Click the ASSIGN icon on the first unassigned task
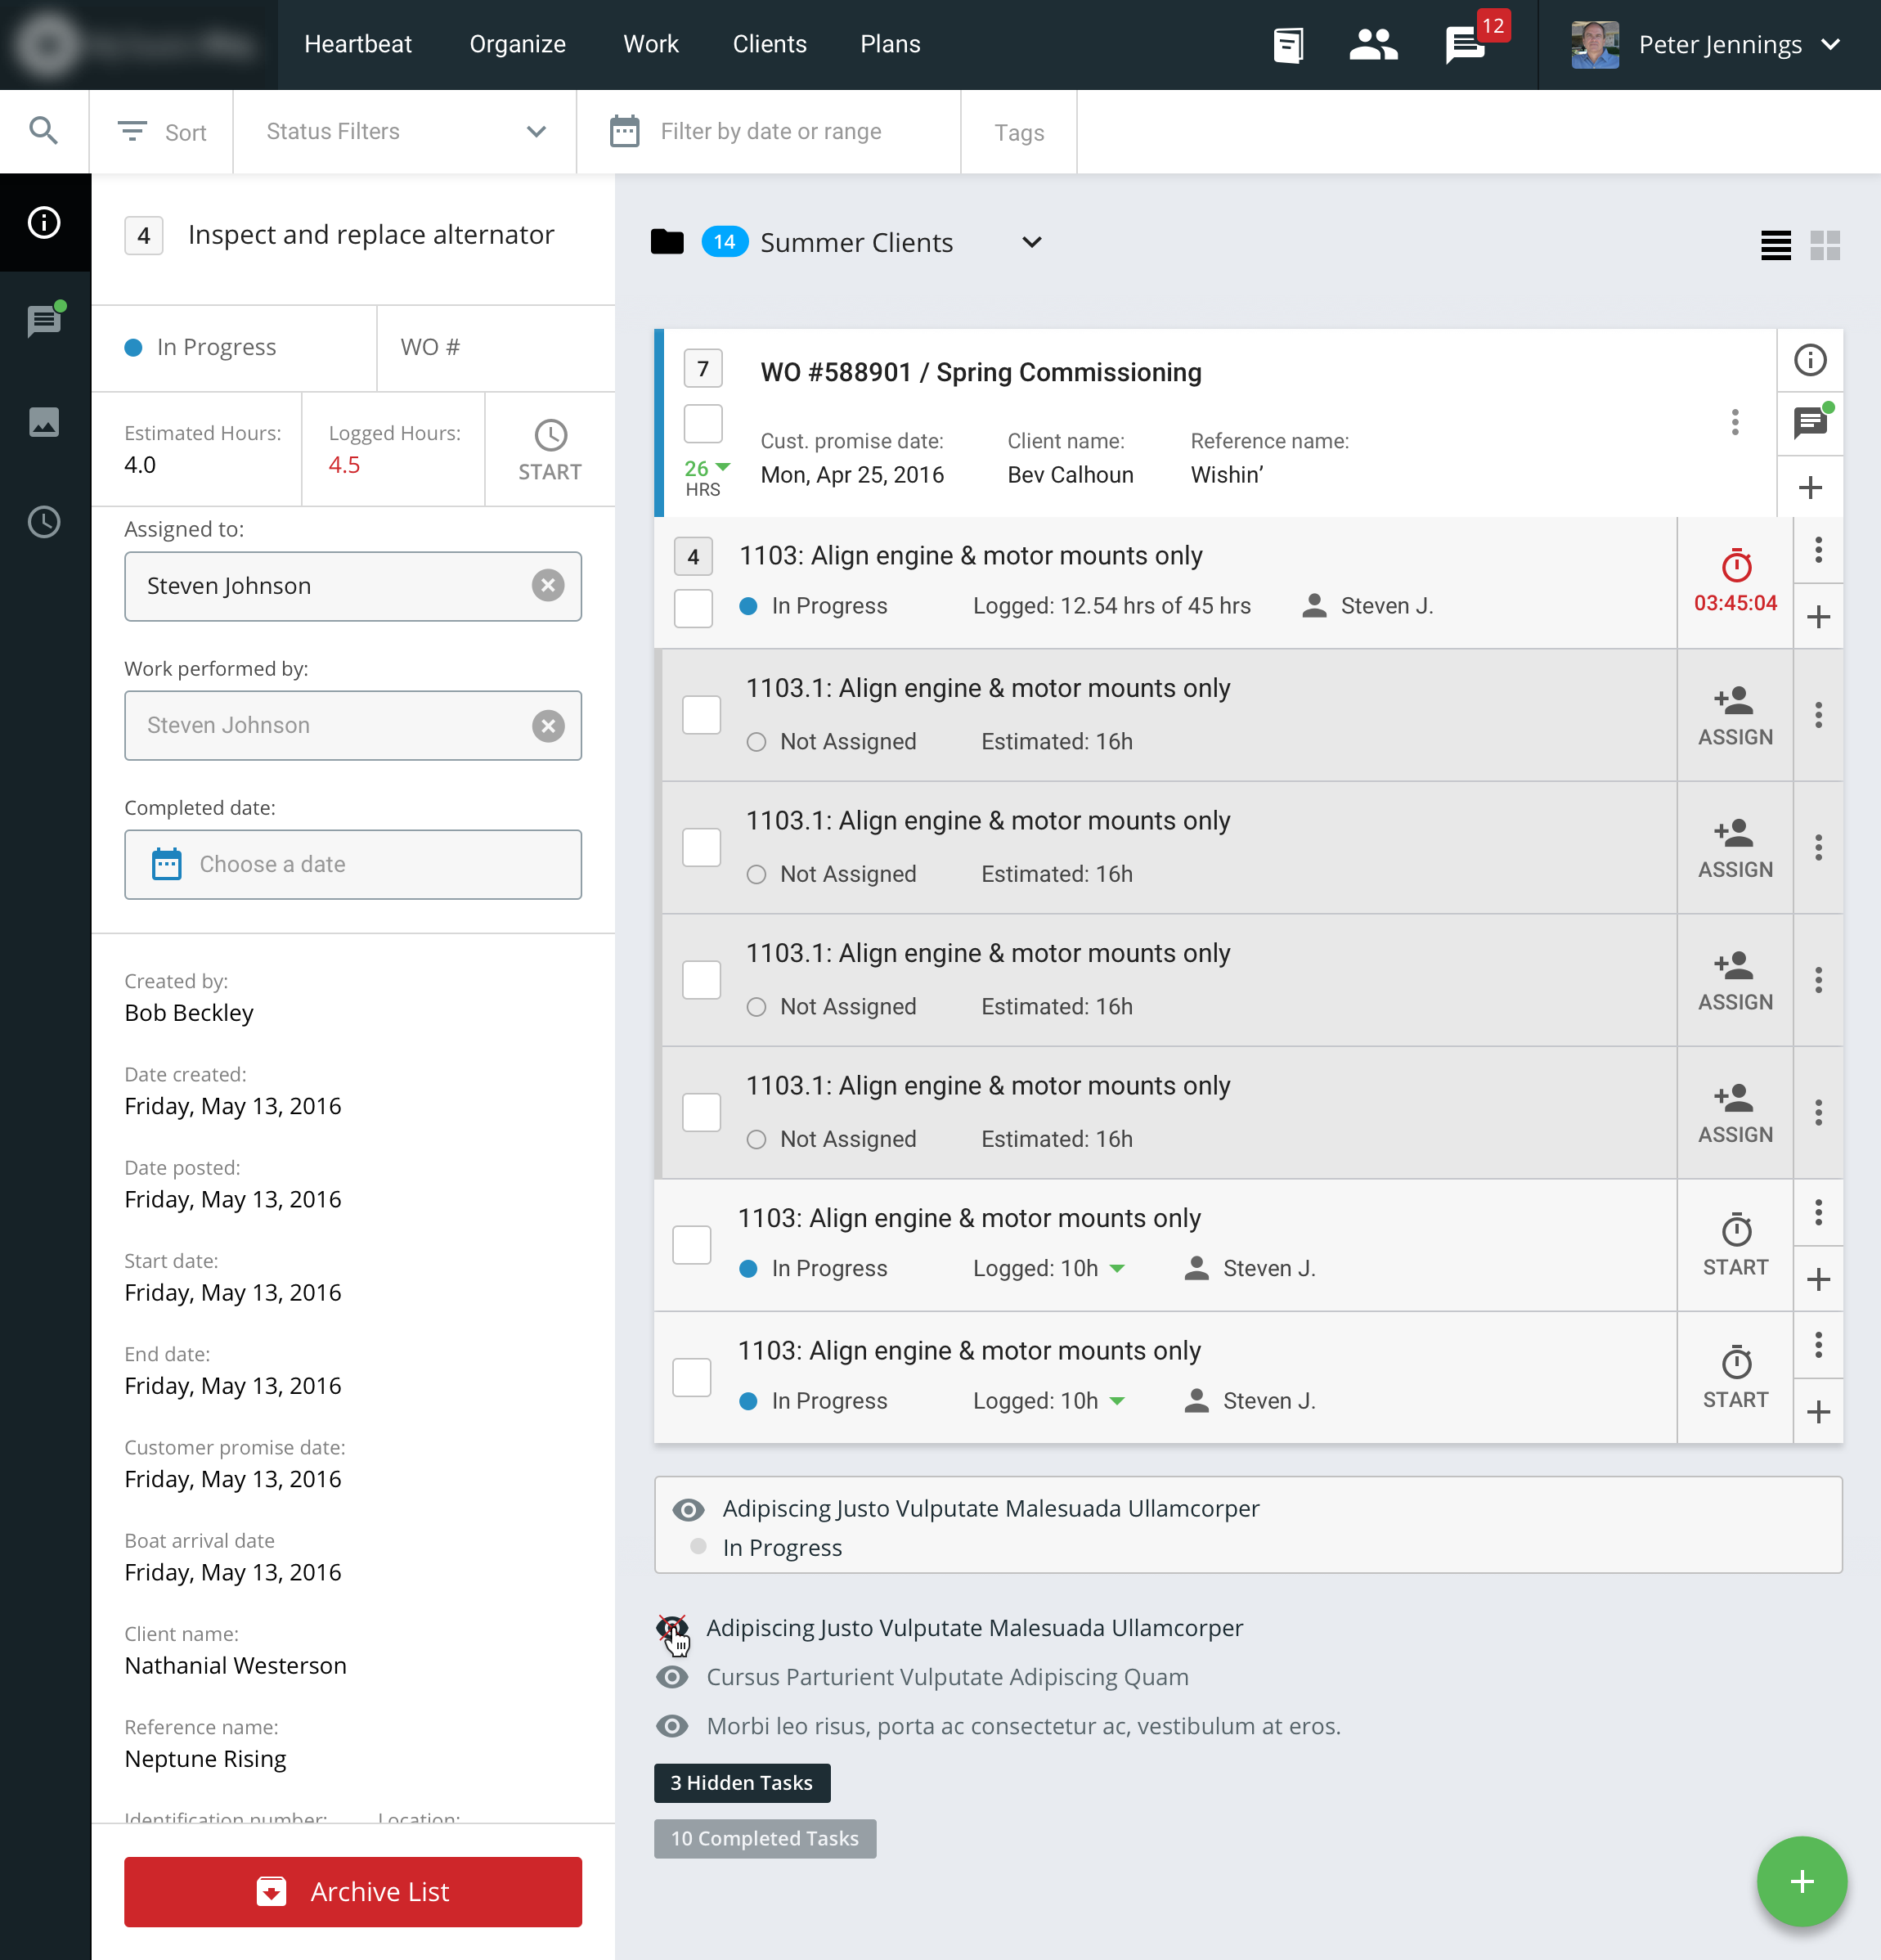Image resolution: width=1881 pixels, height=1960 pixels. pyautogui.click(x=1735, y=714)
